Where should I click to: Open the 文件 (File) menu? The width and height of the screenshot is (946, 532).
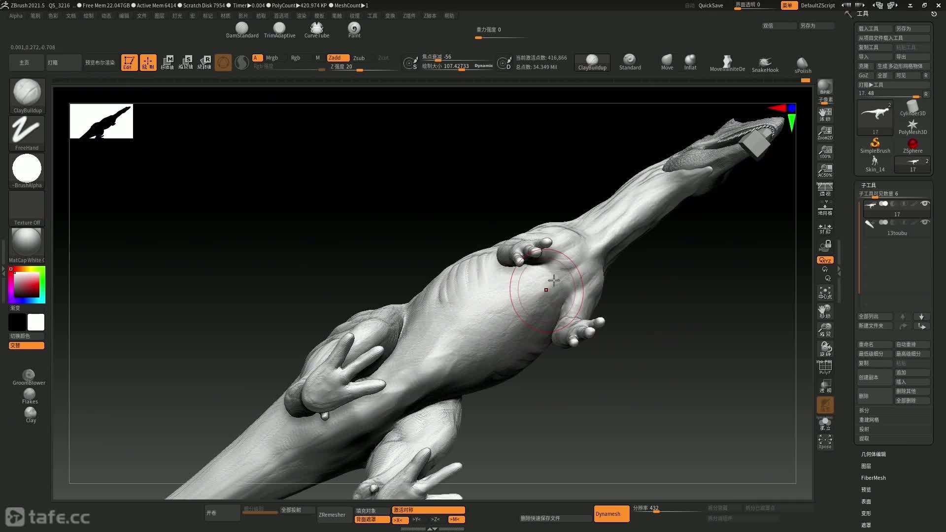pyautogui.click(x=141, y=16)
